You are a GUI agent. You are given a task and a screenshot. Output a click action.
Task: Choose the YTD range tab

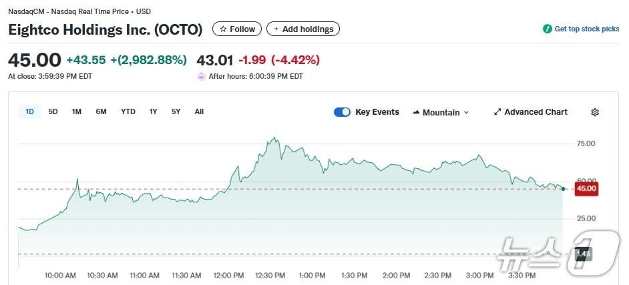(x=128, y=111)
